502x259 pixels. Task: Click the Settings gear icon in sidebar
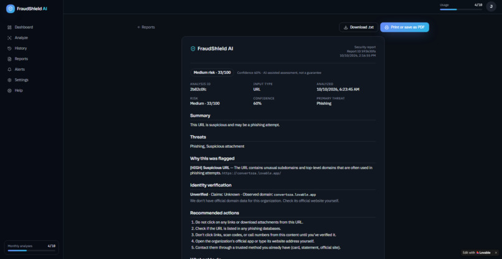point(9,80)
